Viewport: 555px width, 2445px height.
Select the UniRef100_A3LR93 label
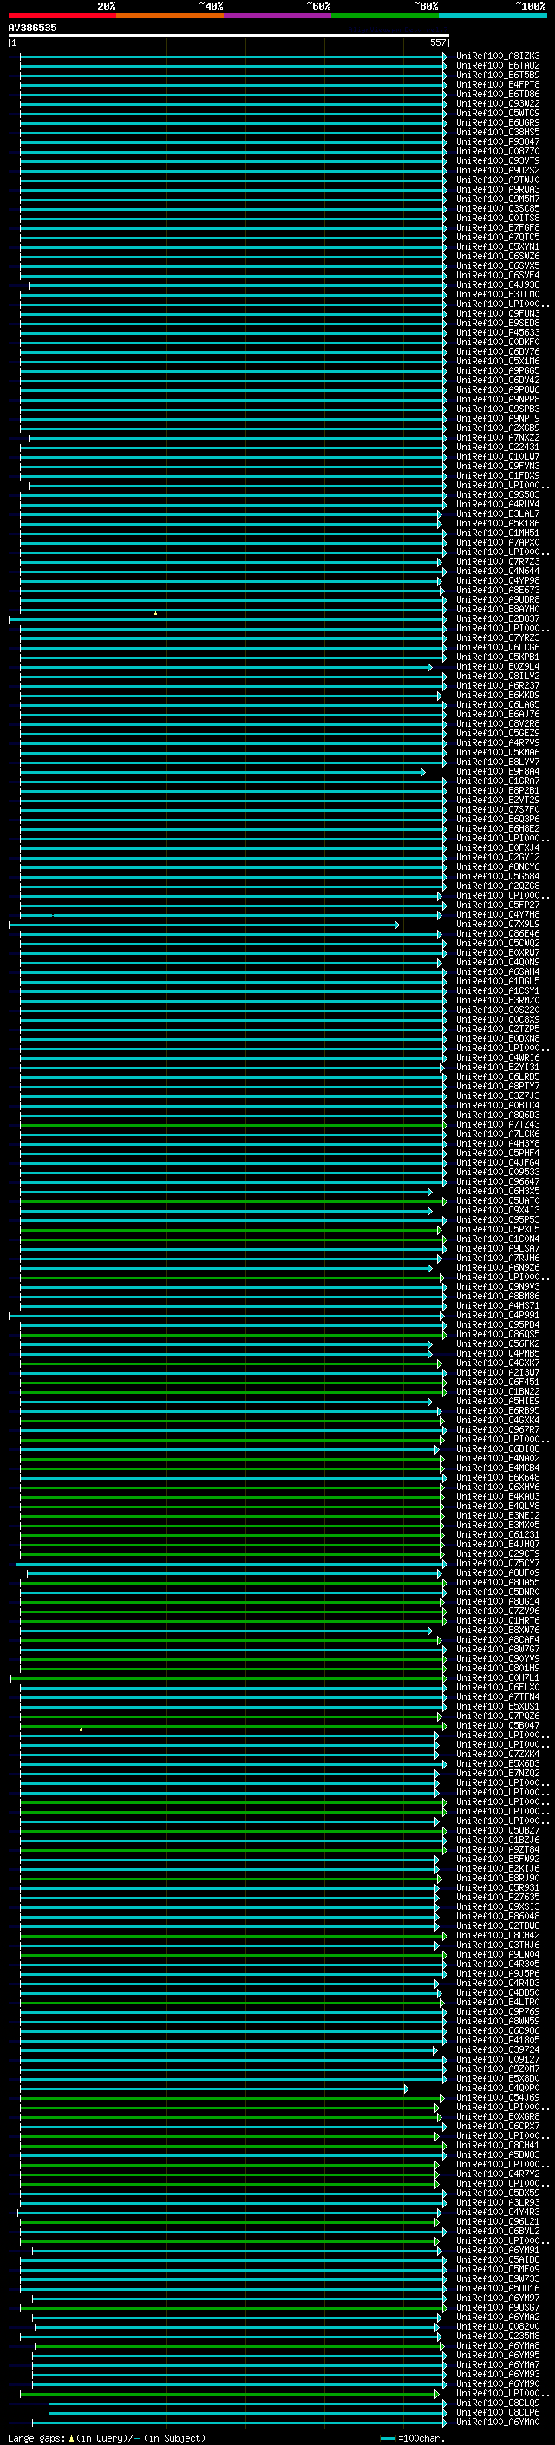498,2202
